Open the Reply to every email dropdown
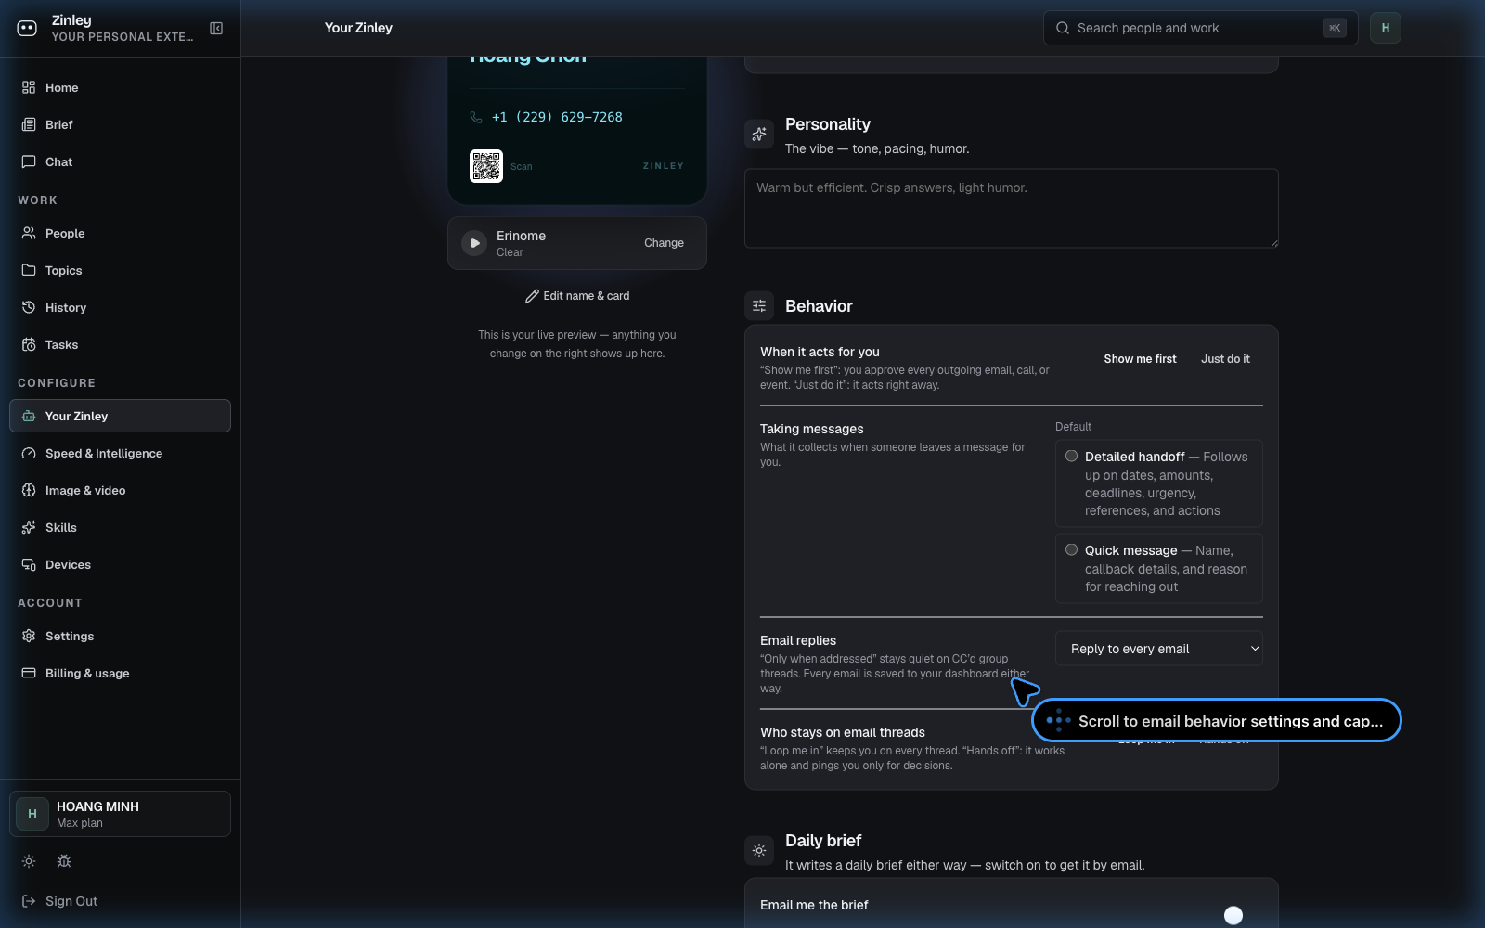Image resolution: width=1485 pixels, height=928 pixels. pyautogui.click(x=1159, y=649)
